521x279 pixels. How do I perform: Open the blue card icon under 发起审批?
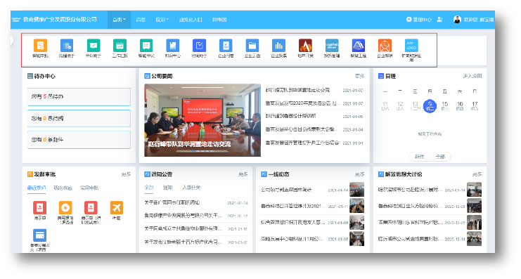pyautogui.click(x=39, y=235)
